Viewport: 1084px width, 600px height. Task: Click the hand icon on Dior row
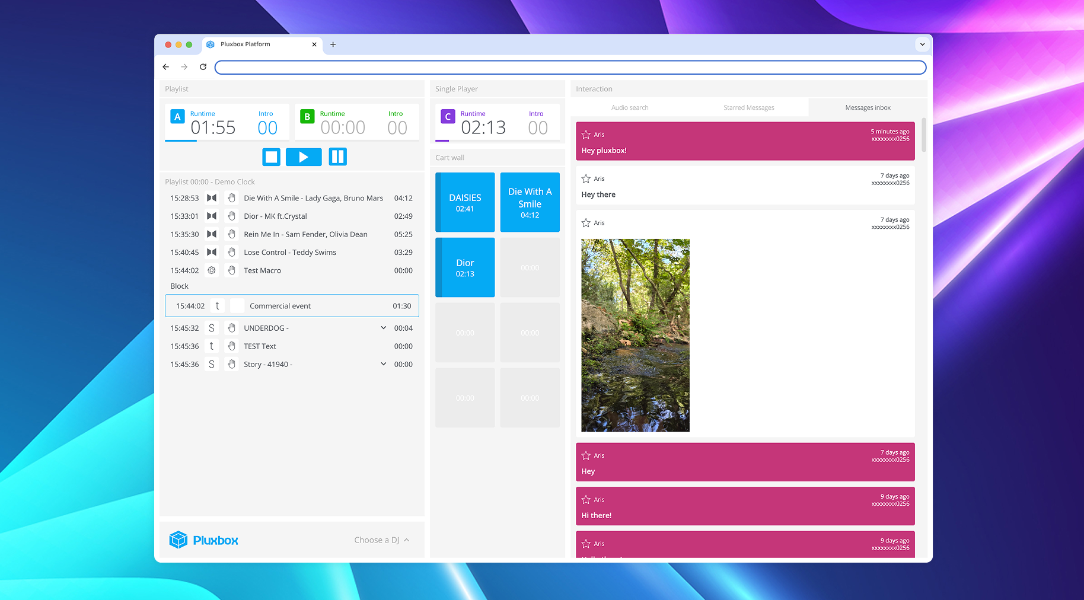232,216
